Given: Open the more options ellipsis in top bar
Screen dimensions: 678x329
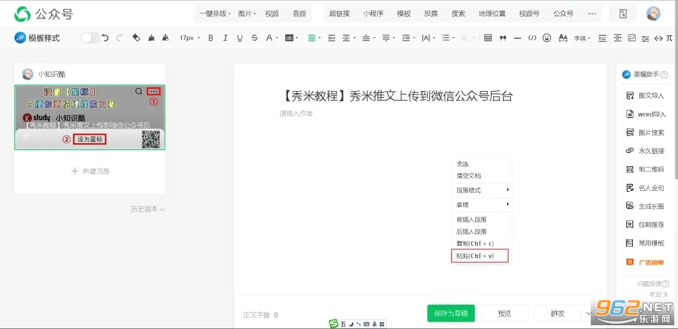Looking at the screenshot, I should tap(592, 14).
